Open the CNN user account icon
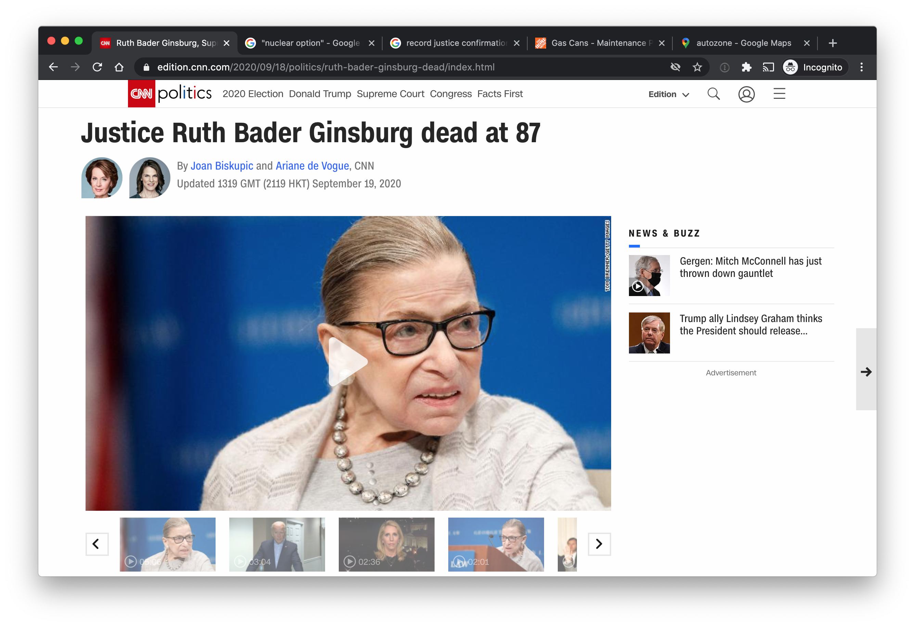This screenshot has width=915, height=627. tap(746, 94)
